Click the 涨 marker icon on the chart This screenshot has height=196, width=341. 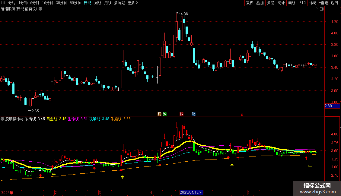[x=181, y=114]
